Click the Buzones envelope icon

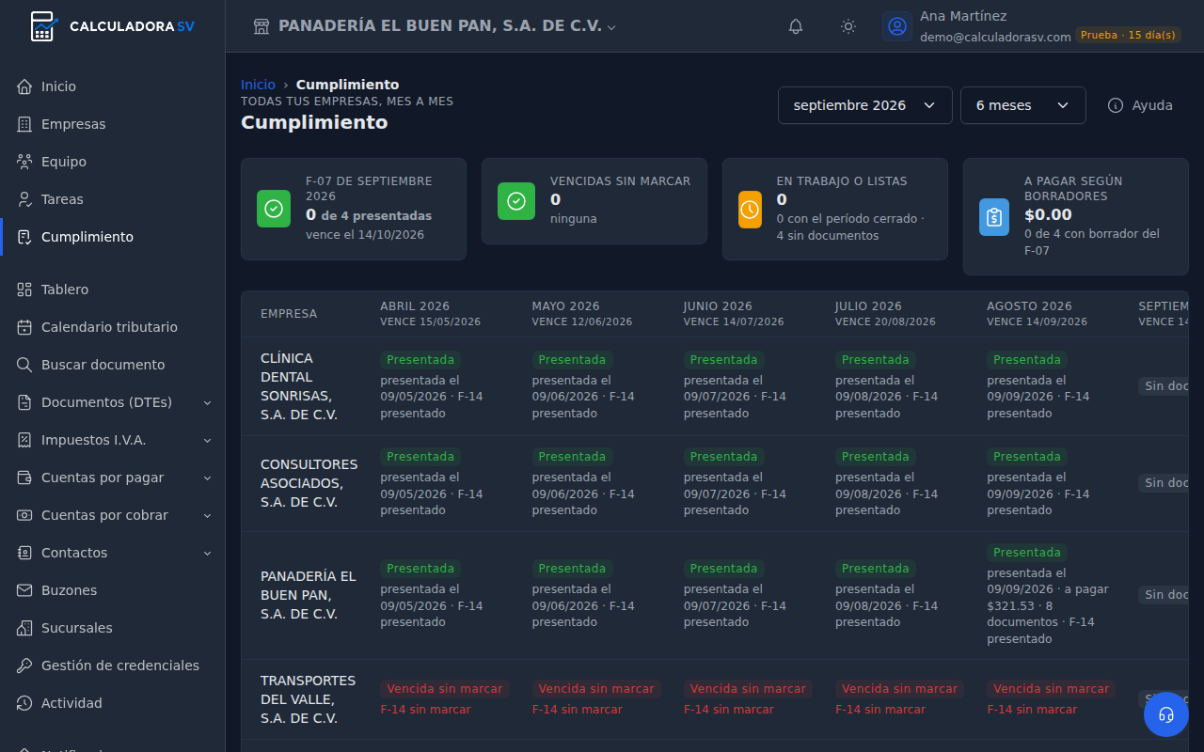tap(24, 590)
